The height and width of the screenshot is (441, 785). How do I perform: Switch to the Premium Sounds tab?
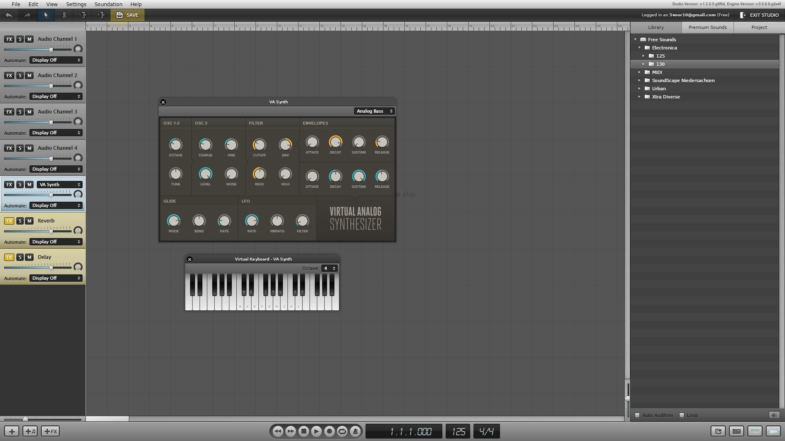click(707, 27)
